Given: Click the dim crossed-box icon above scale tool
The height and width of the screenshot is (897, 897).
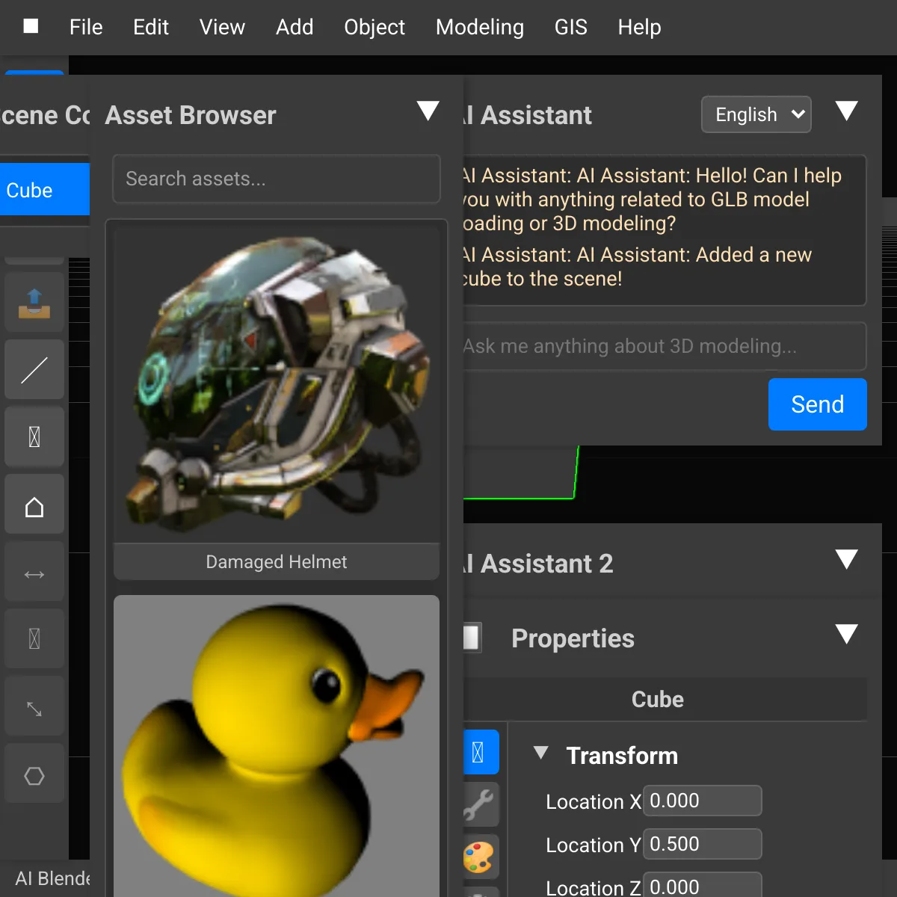Looking at the screenshot, I should click(x=34, y=639).
